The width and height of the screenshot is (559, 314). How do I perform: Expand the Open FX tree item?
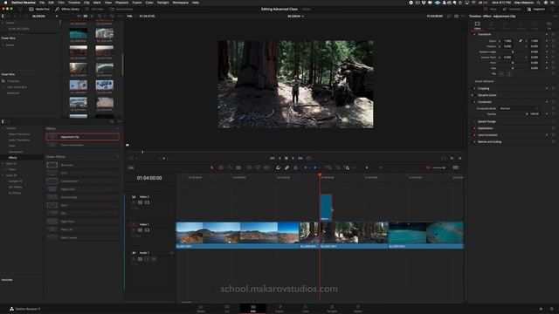[x=3, y=164]
